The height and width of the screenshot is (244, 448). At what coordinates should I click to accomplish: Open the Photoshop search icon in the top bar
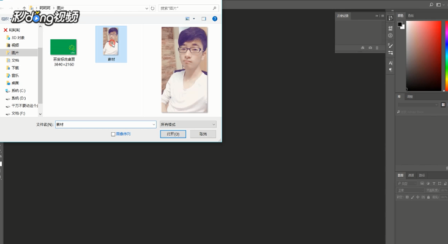tap(431, 4)
